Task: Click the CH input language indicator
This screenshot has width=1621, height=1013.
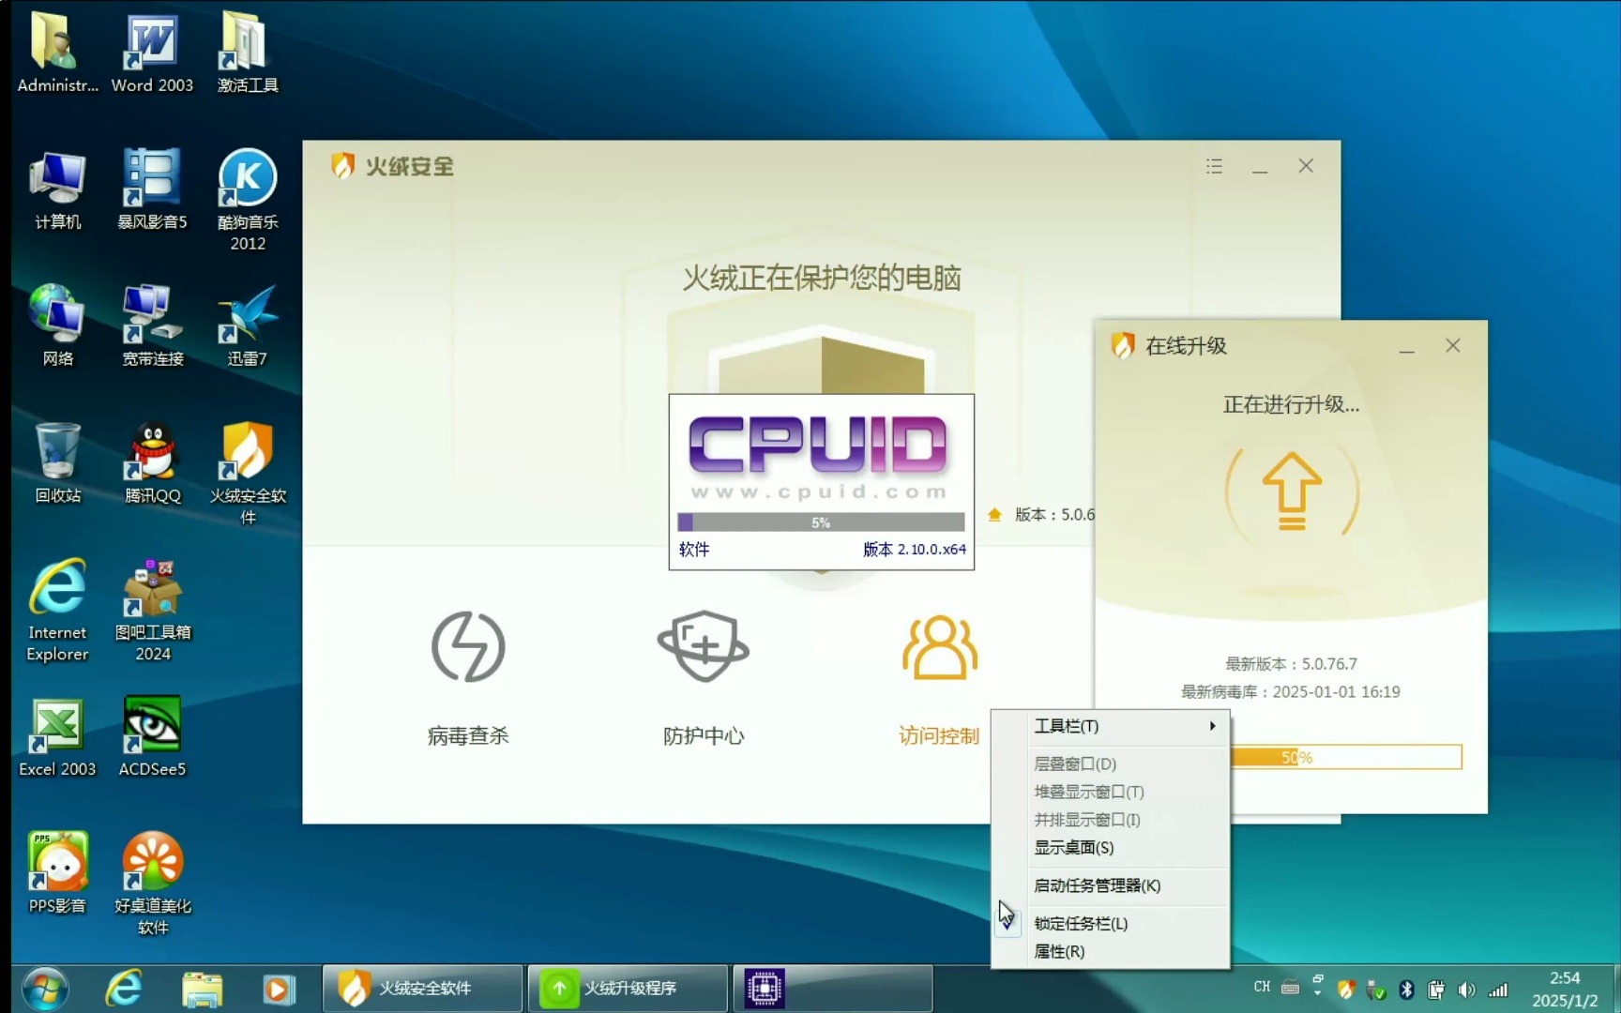Action: pyautogui.click(x=1262, y=988)
